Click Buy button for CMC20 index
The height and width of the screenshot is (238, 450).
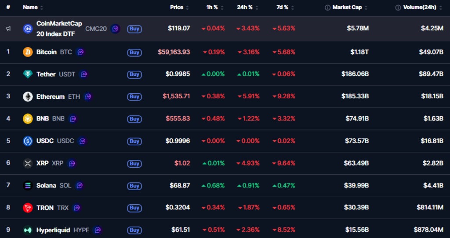(x=134, y=29)
